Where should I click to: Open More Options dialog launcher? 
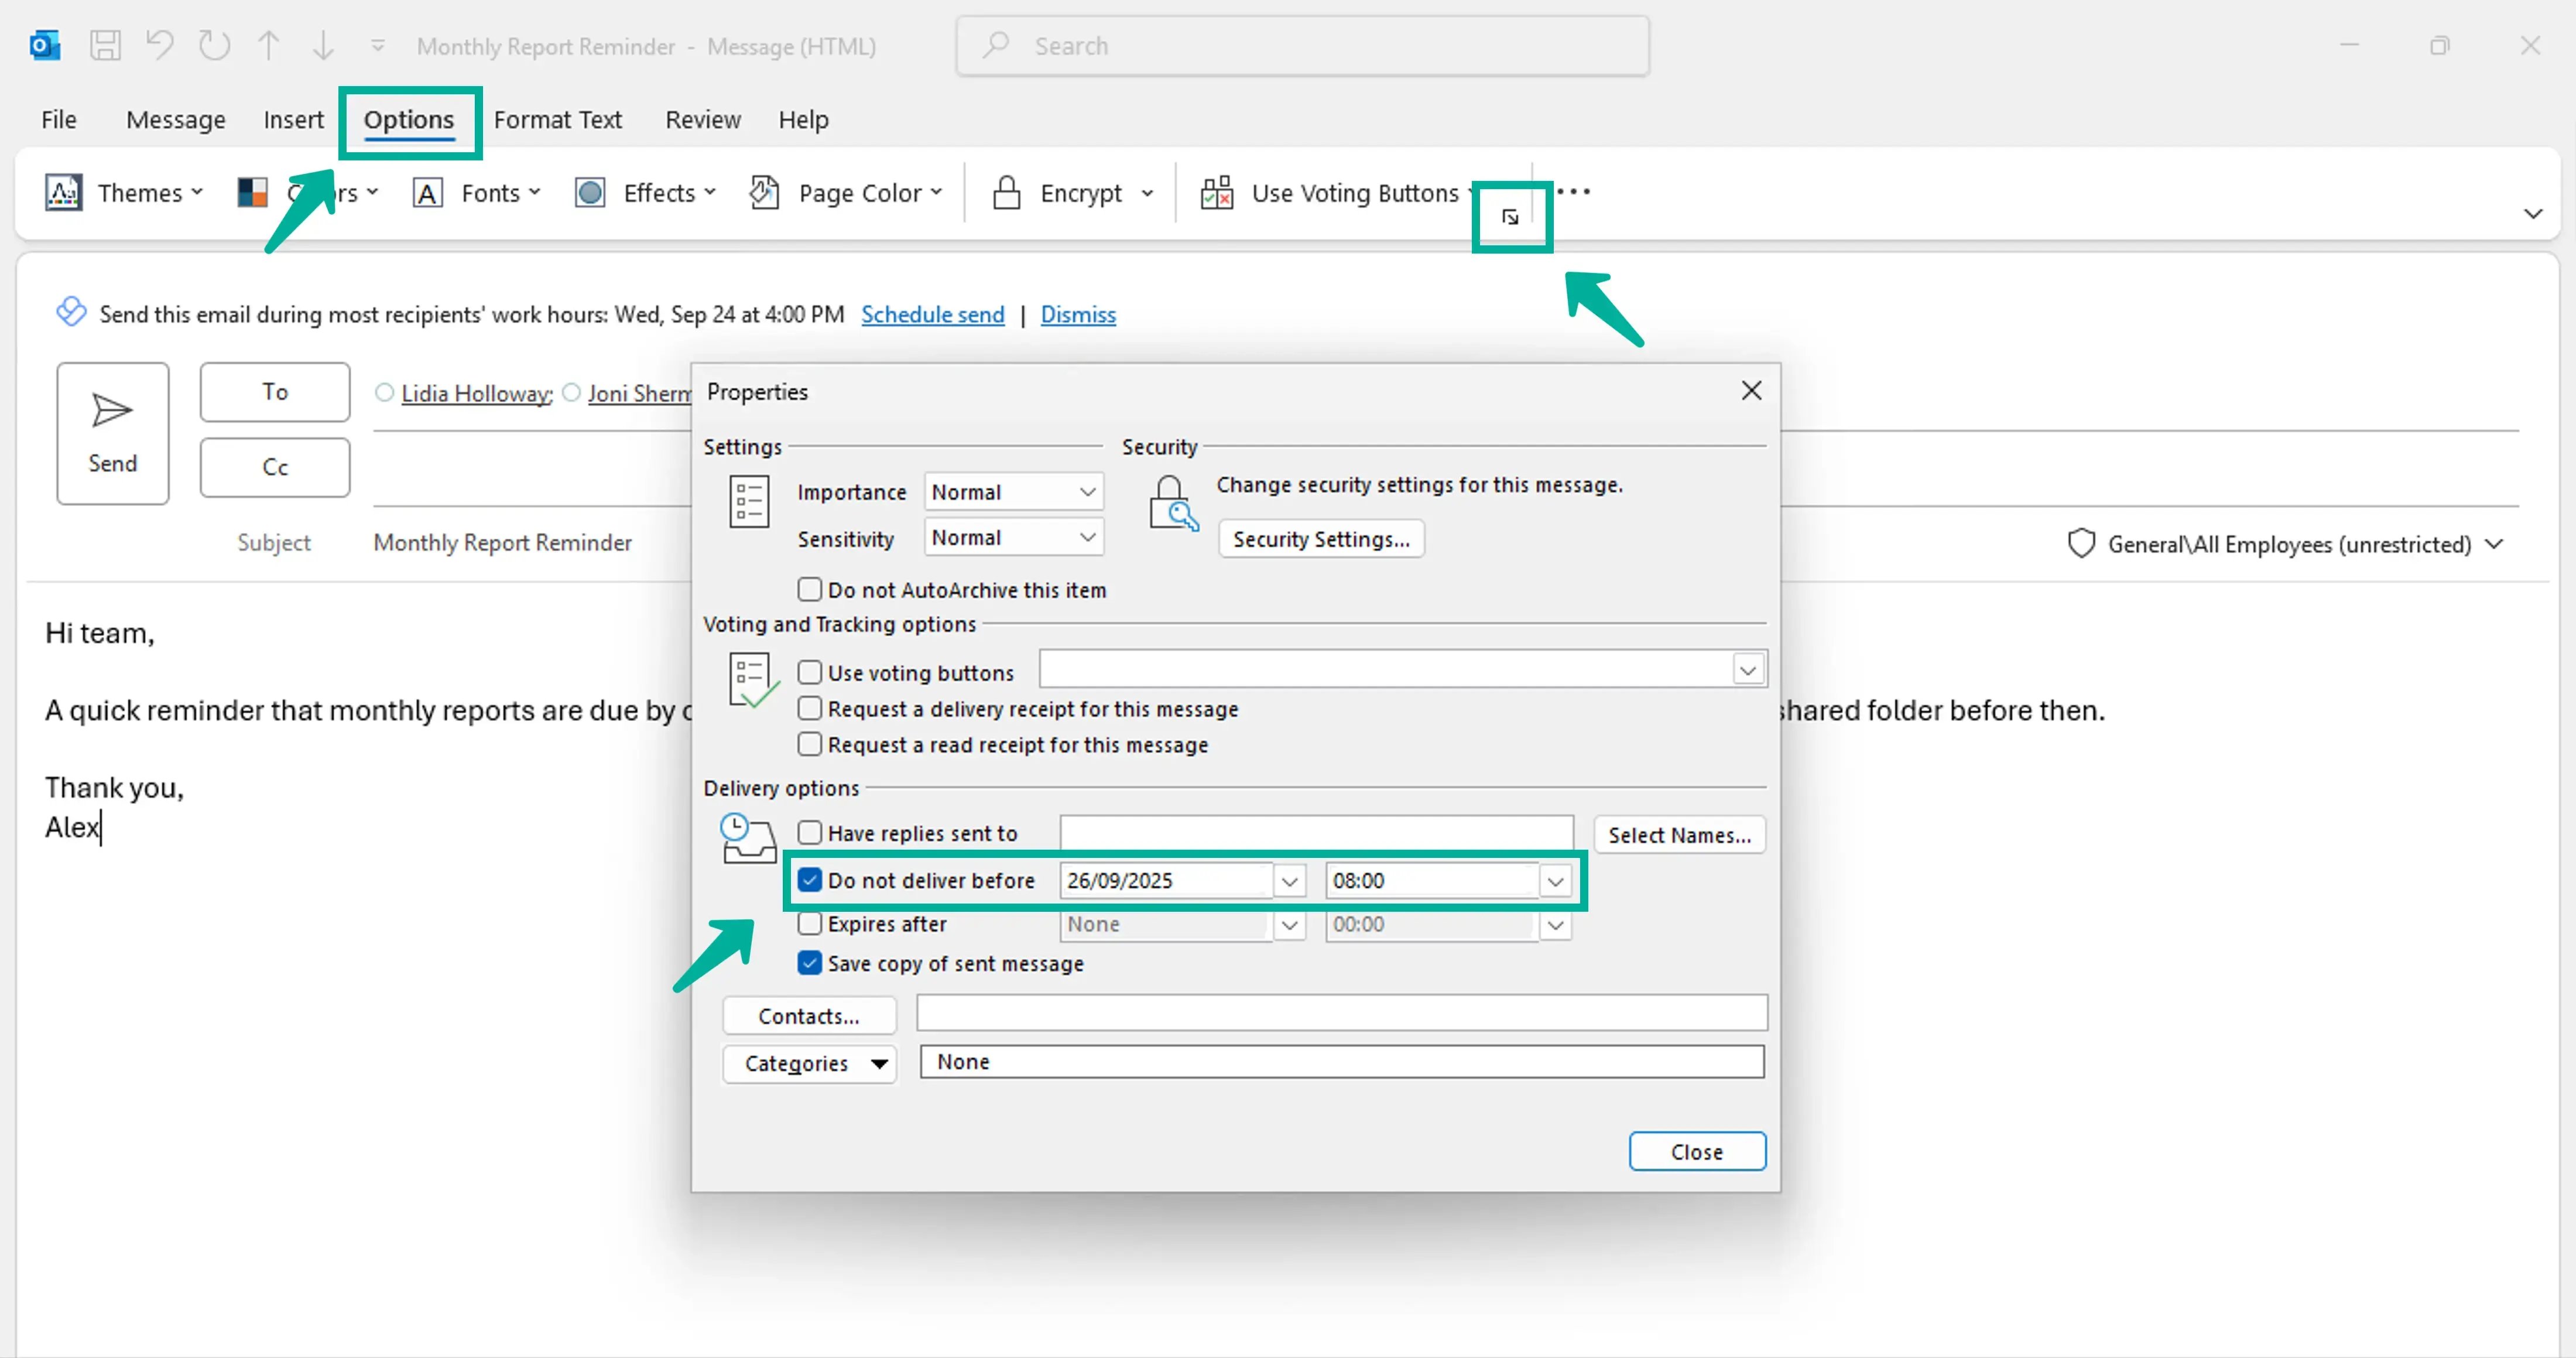coord(1510,217)
